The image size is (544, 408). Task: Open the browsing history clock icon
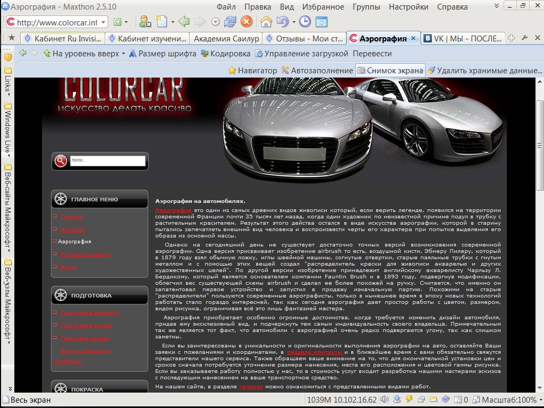305,22
